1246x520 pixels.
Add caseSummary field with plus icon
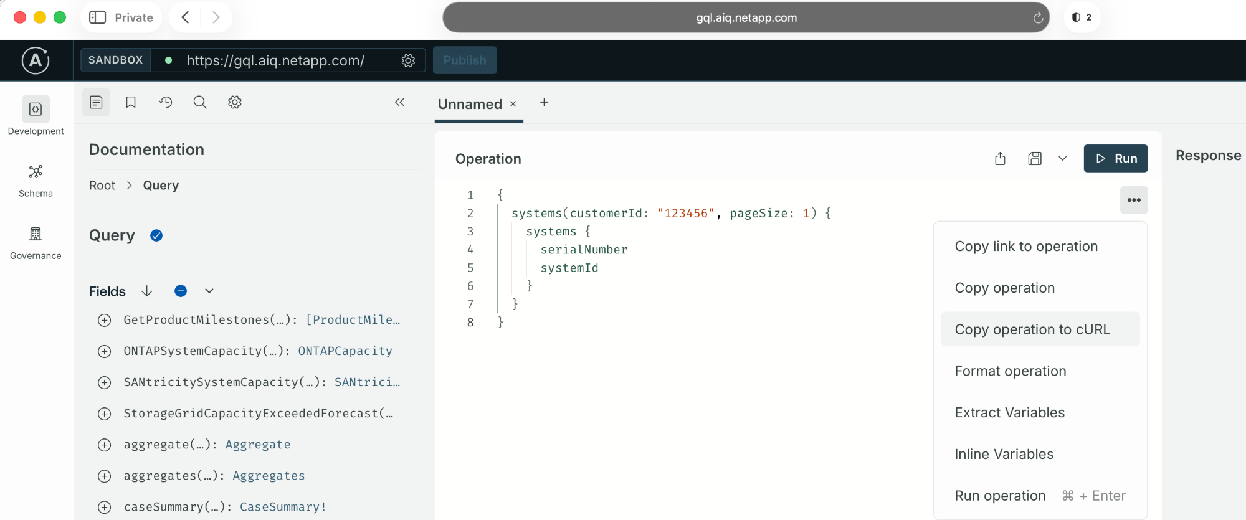[x=105, y=507]
